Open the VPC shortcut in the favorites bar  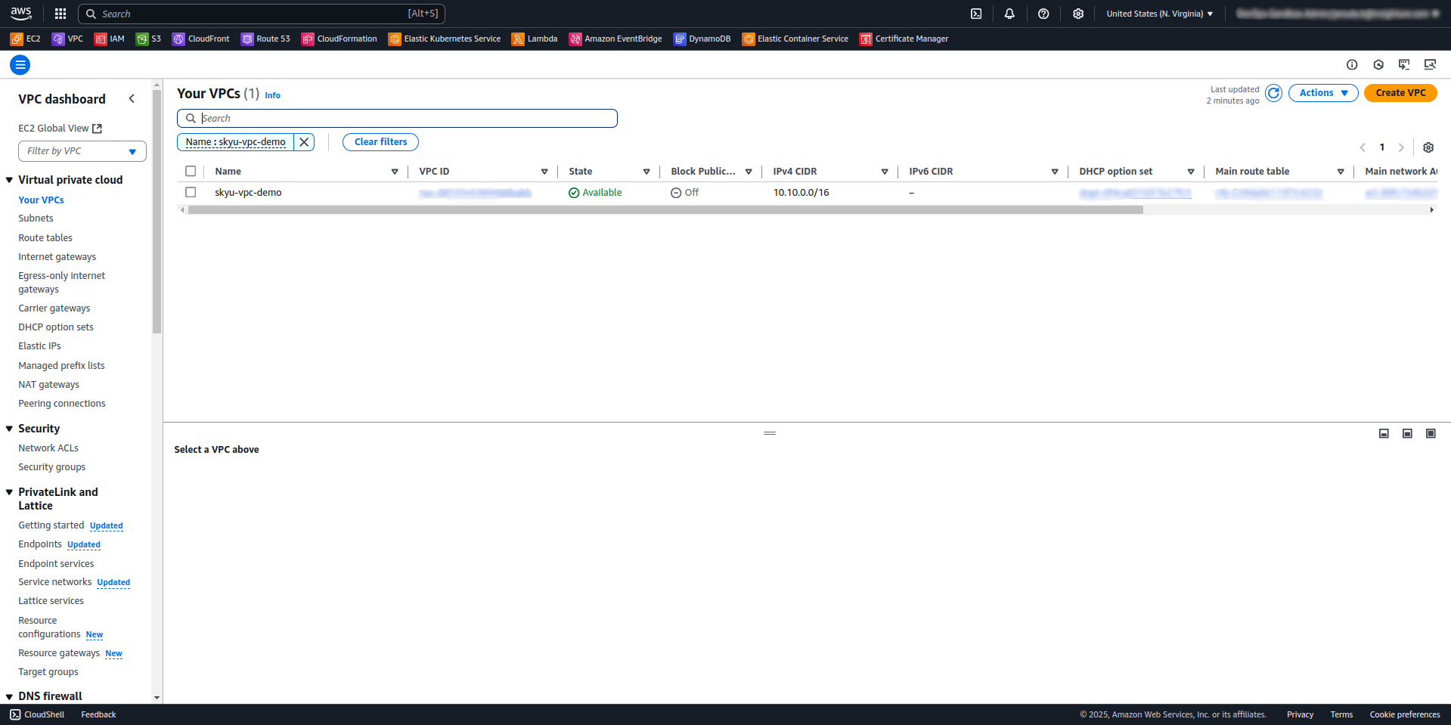67,39
